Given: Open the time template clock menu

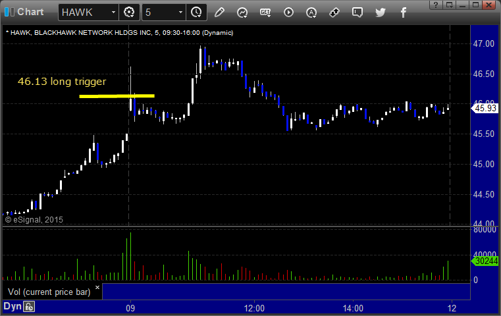Looking at the screenshot, I should pyautogui.click(x=196, y=13).
